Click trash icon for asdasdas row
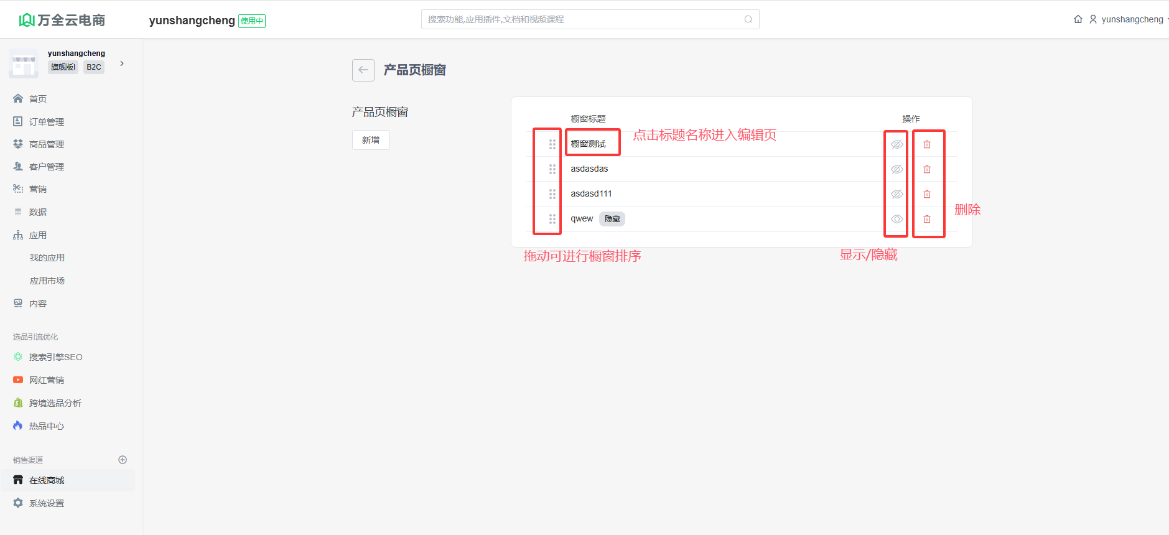Screen dimensions: 1169x535 (926, 169)
